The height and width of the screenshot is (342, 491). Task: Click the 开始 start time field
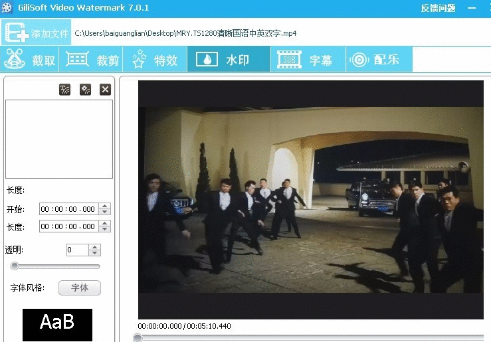69,209
